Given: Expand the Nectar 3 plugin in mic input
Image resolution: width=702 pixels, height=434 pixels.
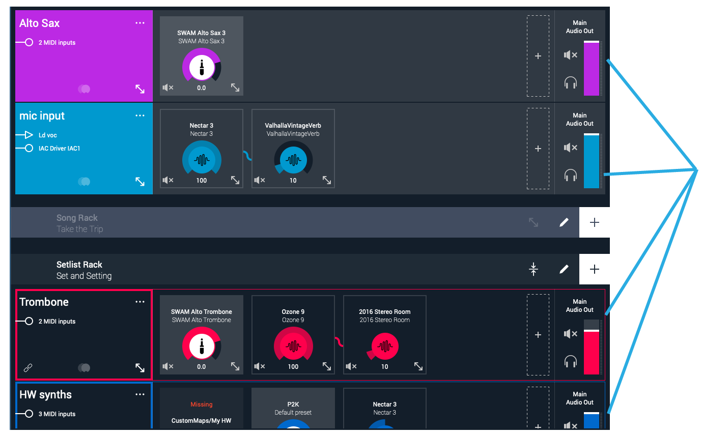Looking at the screenshot, I should (x=235, y=180).
